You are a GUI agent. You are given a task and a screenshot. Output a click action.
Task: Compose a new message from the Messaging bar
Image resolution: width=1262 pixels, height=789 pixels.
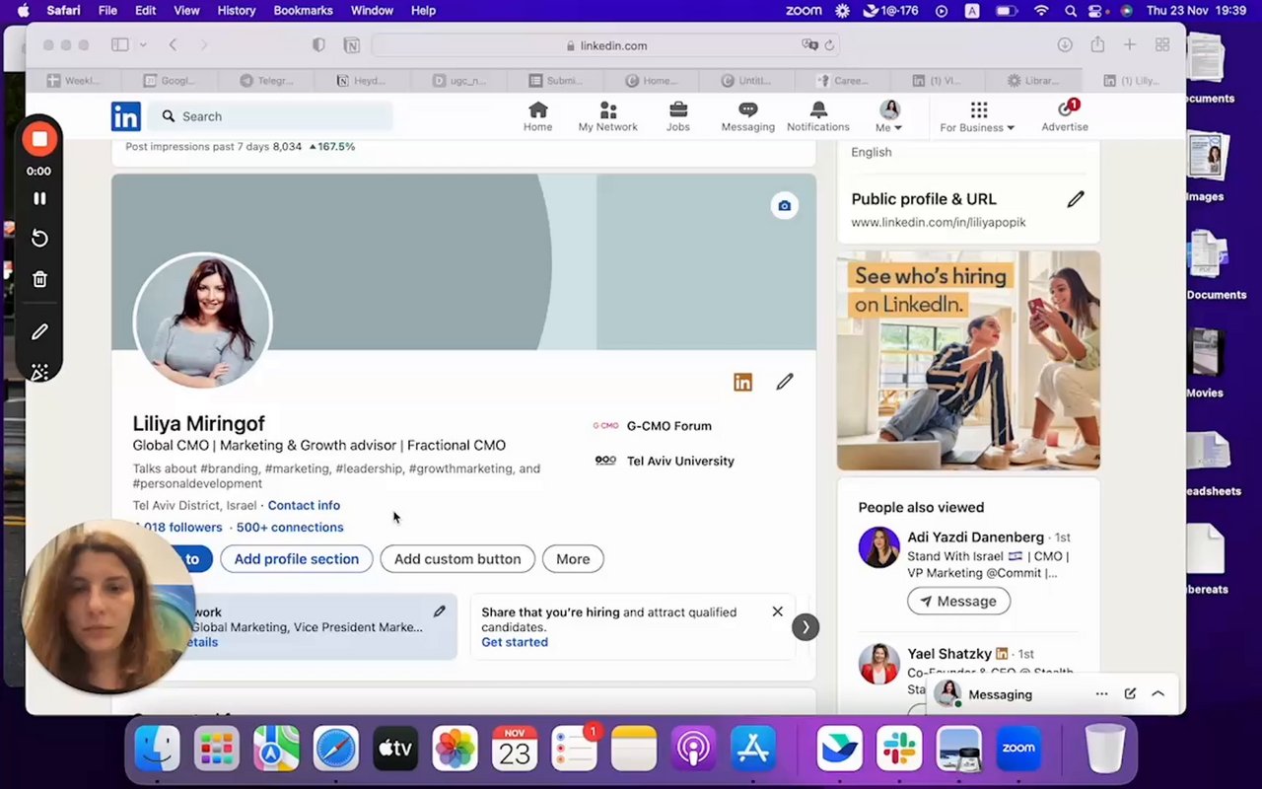pyautogui.click(x=1130, y=694)
